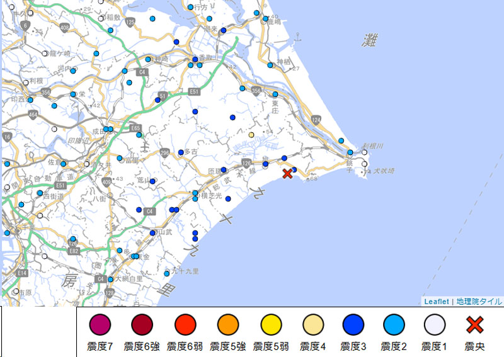Click the dark blue marker beside 多古

coord(181,152)
